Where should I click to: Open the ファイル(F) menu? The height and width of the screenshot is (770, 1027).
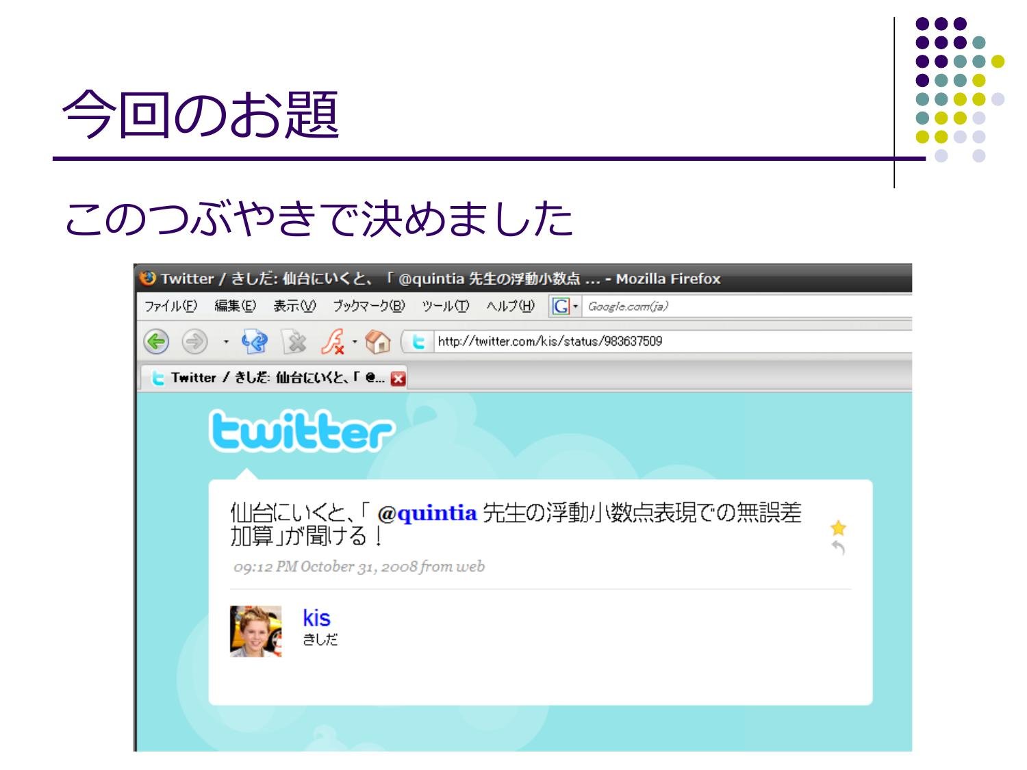pyautogui.click(x=170, y=306)
